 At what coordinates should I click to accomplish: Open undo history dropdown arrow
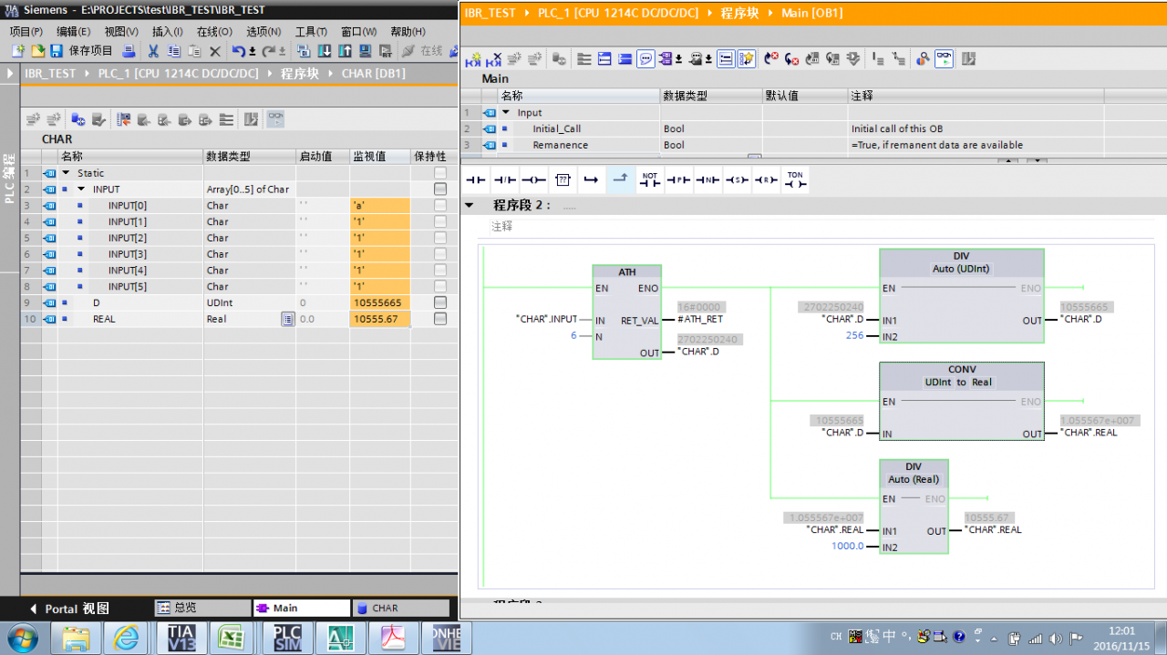pos(252,51)
